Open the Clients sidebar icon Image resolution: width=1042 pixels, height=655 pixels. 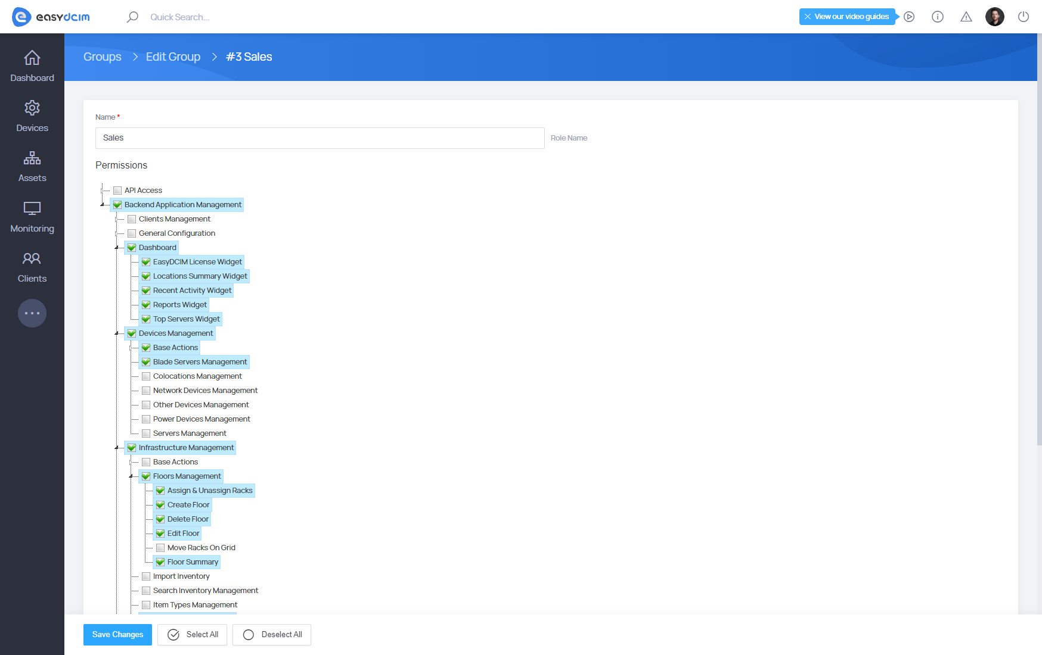(x=32, y=258)
